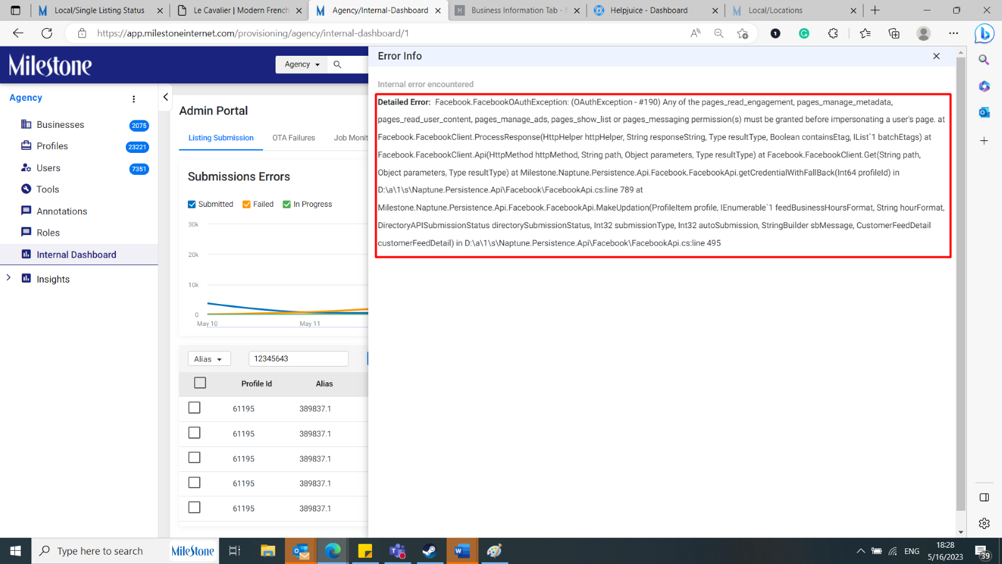Screen dimensions: 1002x564
Task: Click the zoom icon in the address bar
Action: coord(719,33)
